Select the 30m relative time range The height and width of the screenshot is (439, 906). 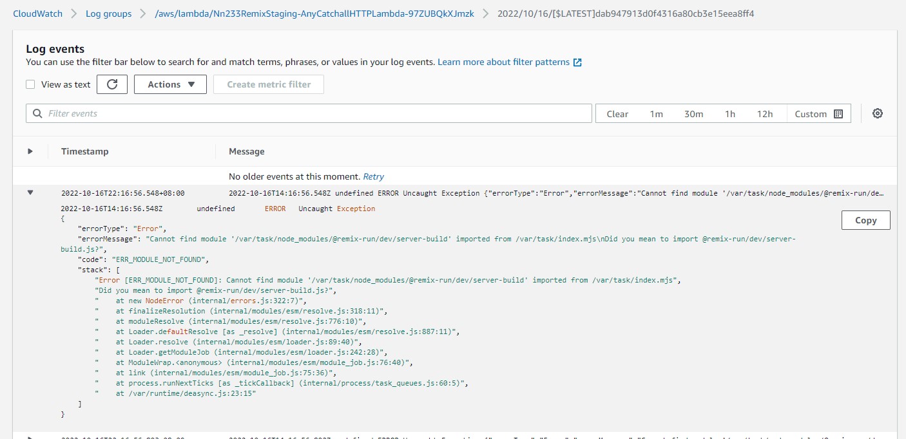point(693,113)
